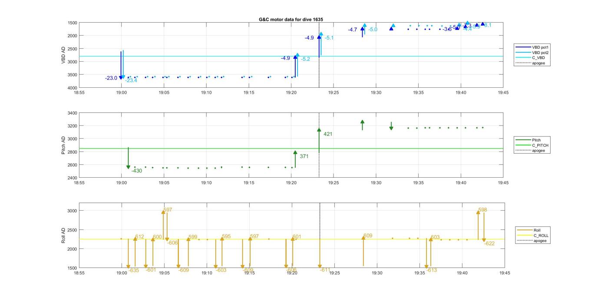The width and height of the screenshot is (608, 301).
Task: Click the "-5.2" VBD data label
Action: click(x=305, y=59)
